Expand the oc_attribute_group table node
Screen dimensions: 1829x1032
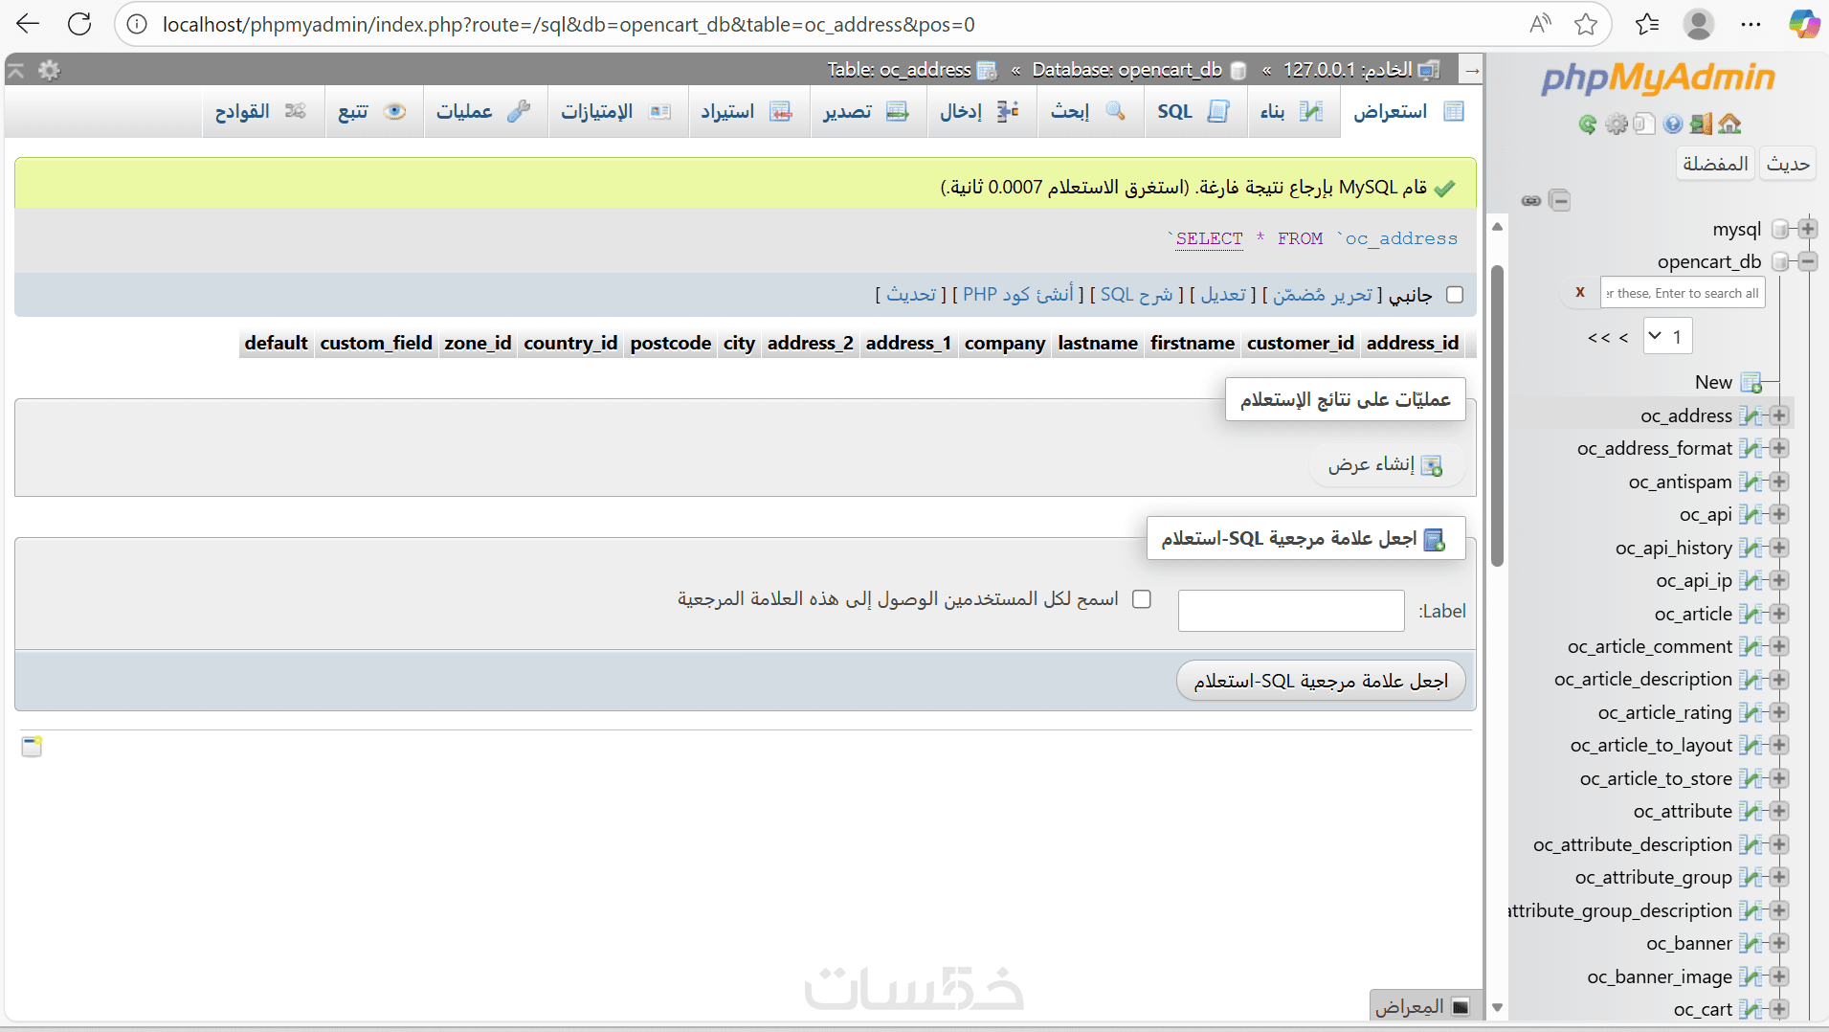tap(1779, 877)
